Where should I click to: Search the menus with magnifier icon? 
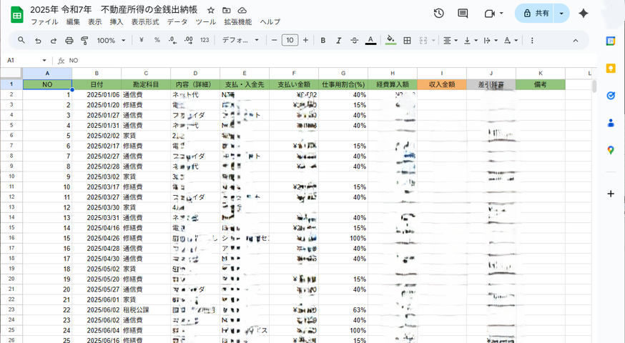click(21, 40)
